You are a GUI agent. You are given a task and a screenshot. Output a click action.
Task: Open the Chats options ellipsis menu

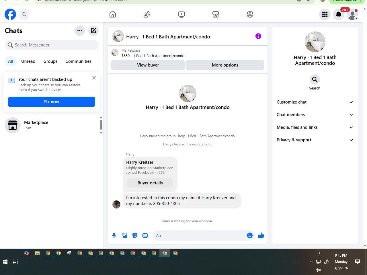pos(80,31)
